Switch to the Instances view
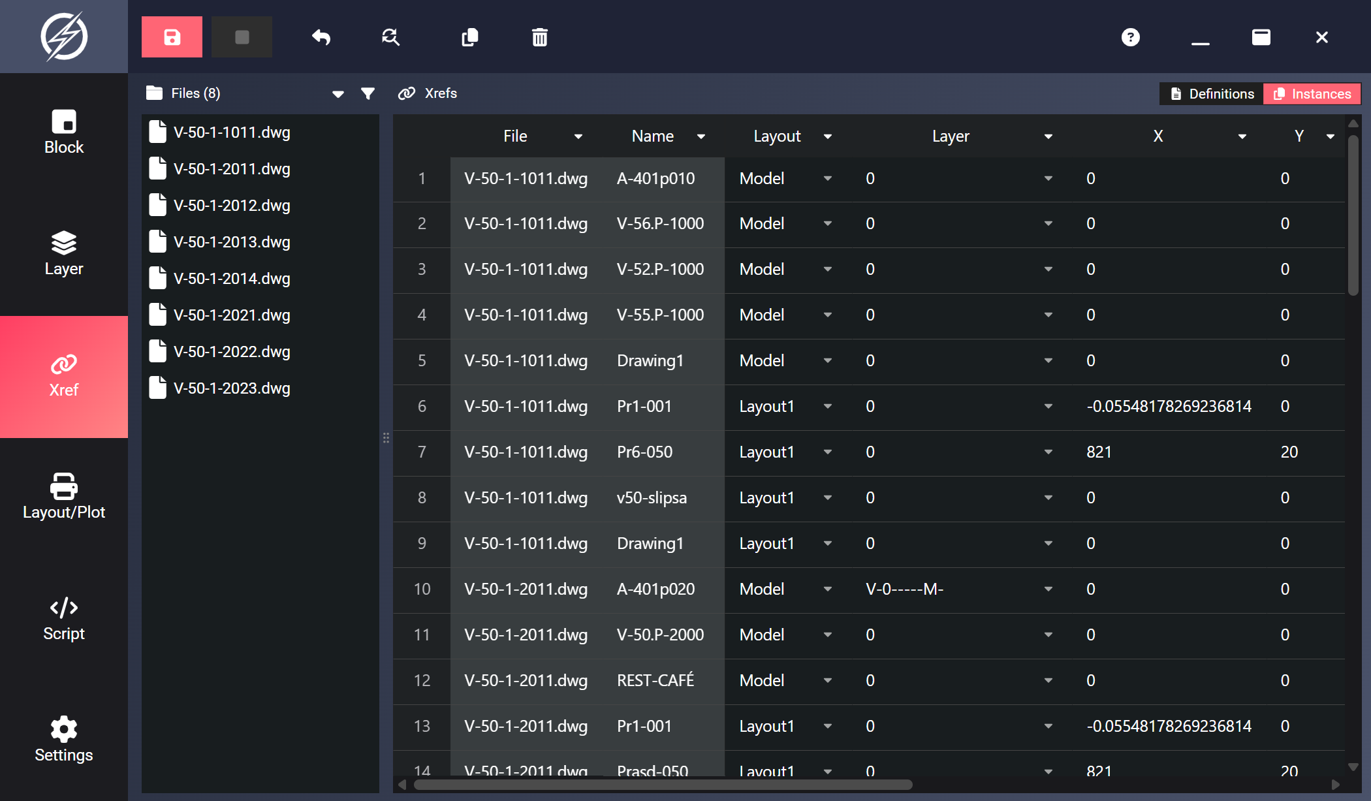The width and height of the screenshot is (1371, 801). click(1312, 93)
